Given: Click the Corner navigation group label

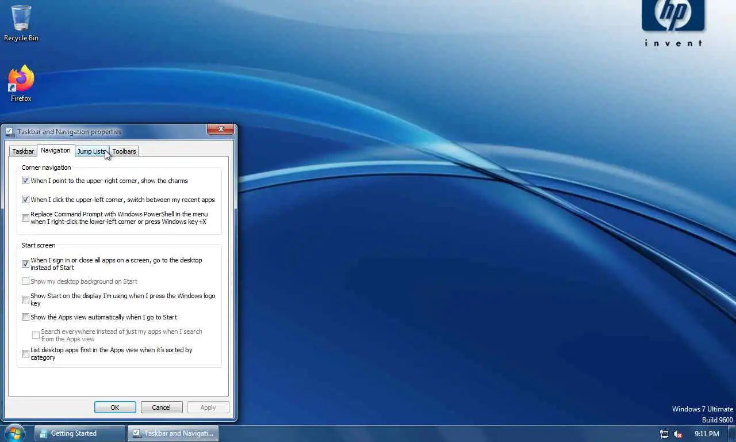Looking at the screenshot, I should (x=46, y=167).
